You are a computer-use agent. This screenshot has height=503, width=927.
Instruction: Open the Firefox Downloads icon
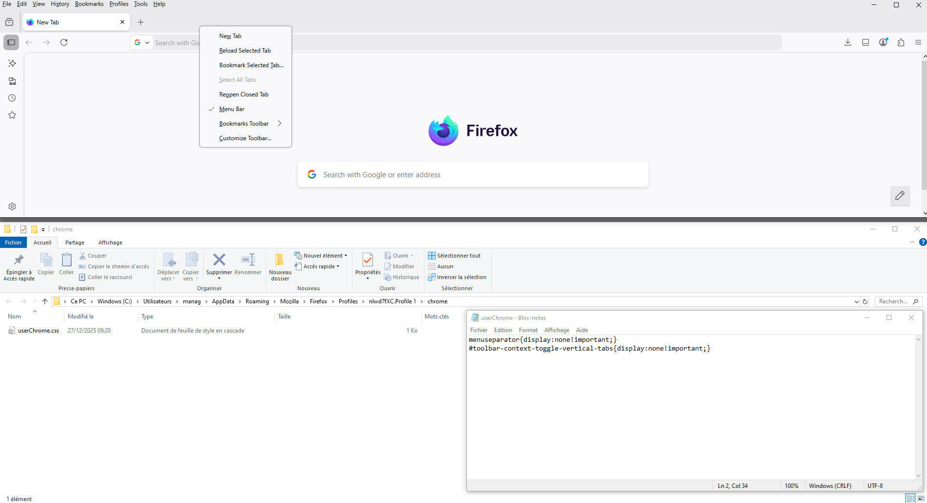point(848,42)
